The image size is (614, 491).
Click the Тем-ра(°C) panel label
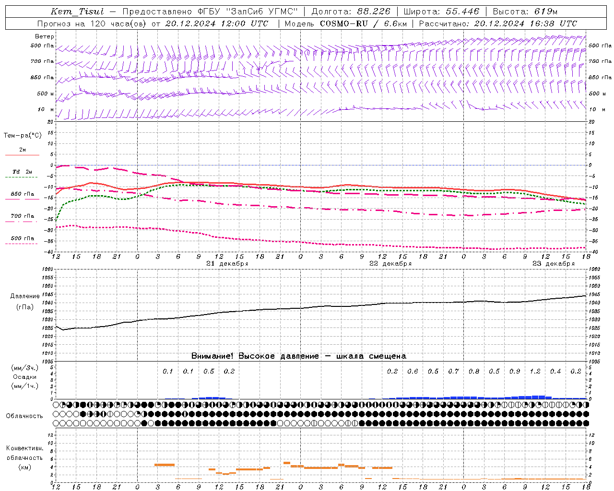pyautogui.click(x=23, y=136)
